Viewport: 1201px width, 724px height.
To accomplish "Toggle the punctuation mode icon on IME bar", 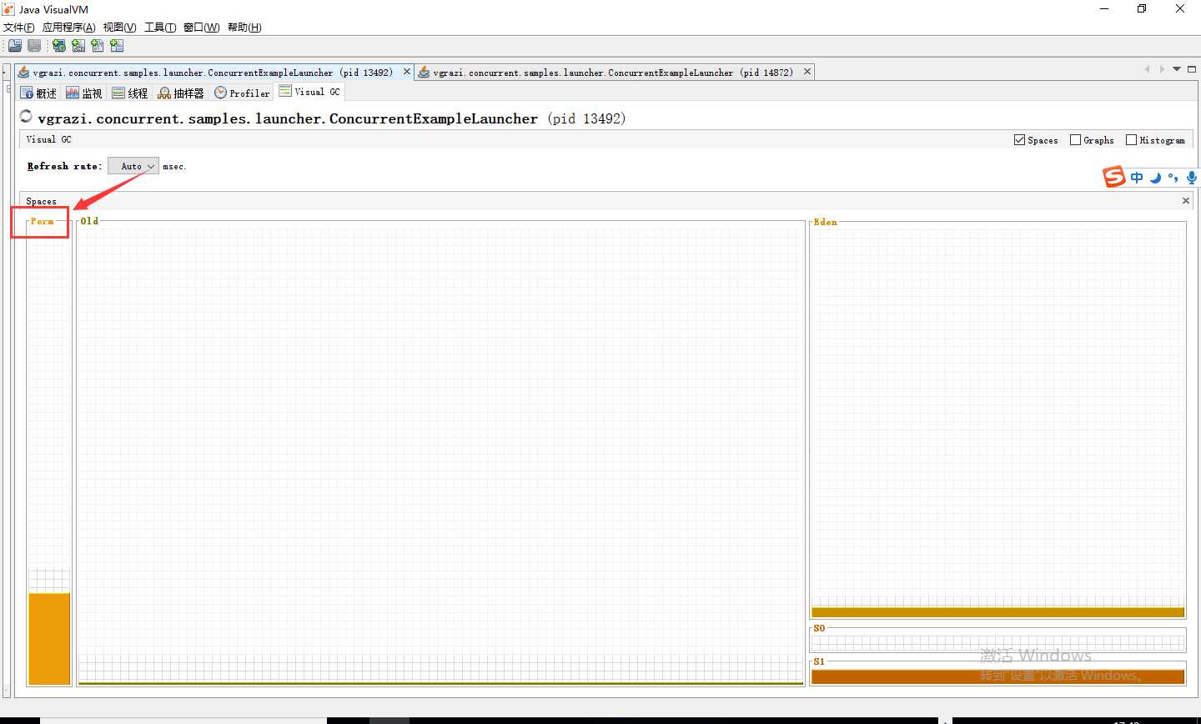I will (1173, 178).
